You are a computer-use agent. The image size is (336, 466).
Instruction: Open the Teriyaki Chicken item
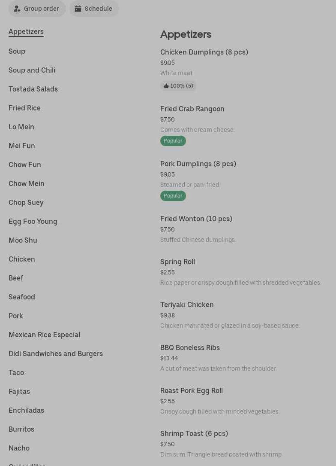[x=187, y=305]
